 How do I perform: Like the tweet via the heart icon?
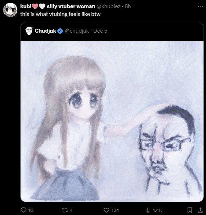click(x=106, y=210)
